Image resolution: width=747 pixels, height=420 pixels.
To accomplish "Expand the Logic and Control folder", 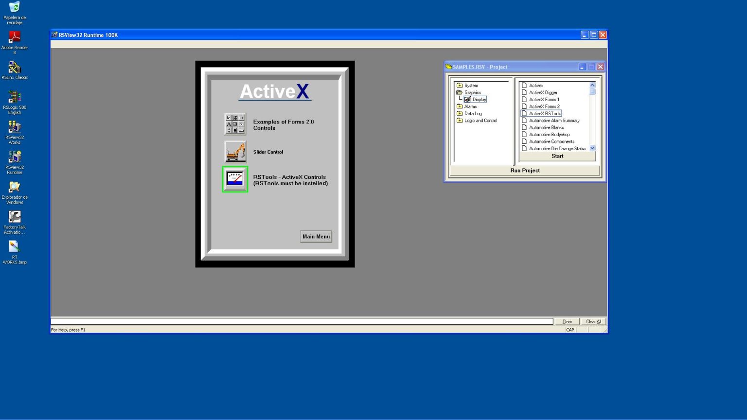I will point(460,120).
